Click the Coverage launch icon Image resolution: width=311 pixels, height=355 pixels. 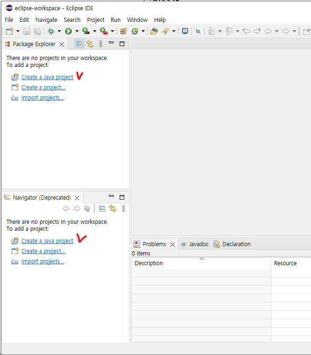(86, 31)
